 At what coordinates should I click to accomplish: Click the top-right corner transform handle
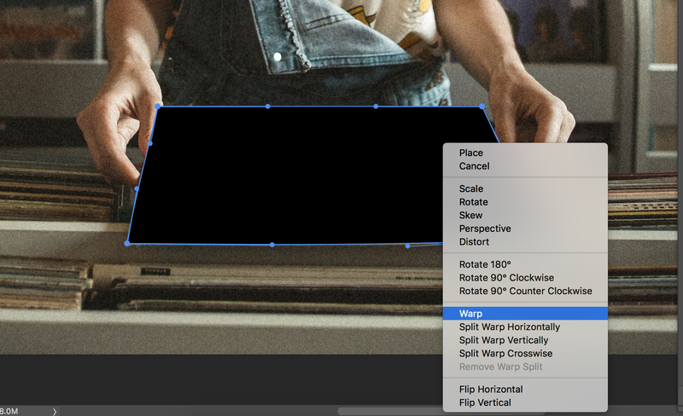482,107
